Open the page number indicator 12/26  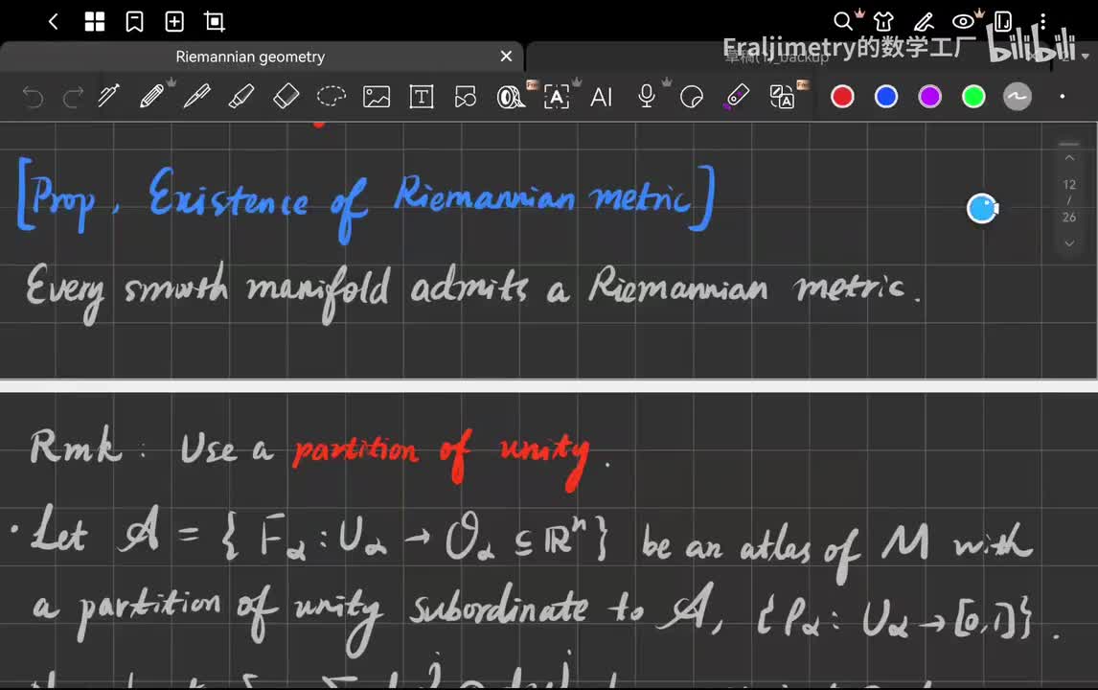click(1069, 201)
